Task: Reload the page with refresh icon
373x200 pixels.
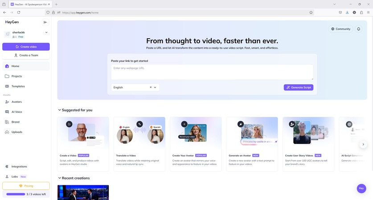Action: (x=19, y=12)
